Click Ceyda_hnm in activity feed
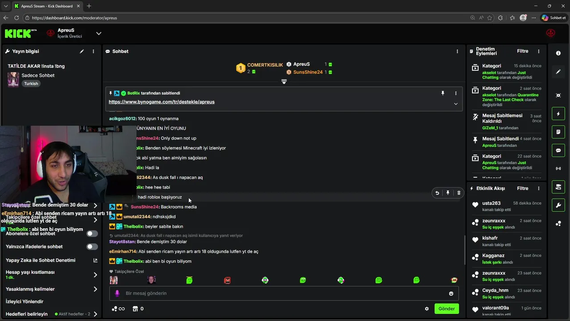Image resolution: width=570 pixels, height=321 pixels. point(495,290)
